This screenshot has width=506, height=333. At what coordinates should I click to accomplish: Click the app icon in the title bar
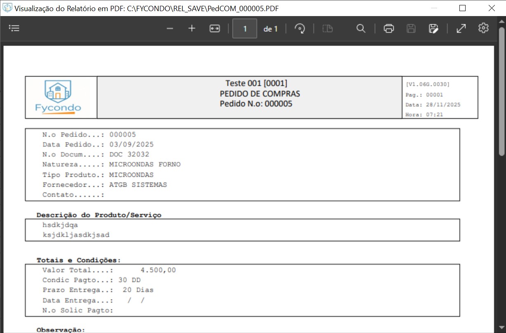[x=7, y=8]
